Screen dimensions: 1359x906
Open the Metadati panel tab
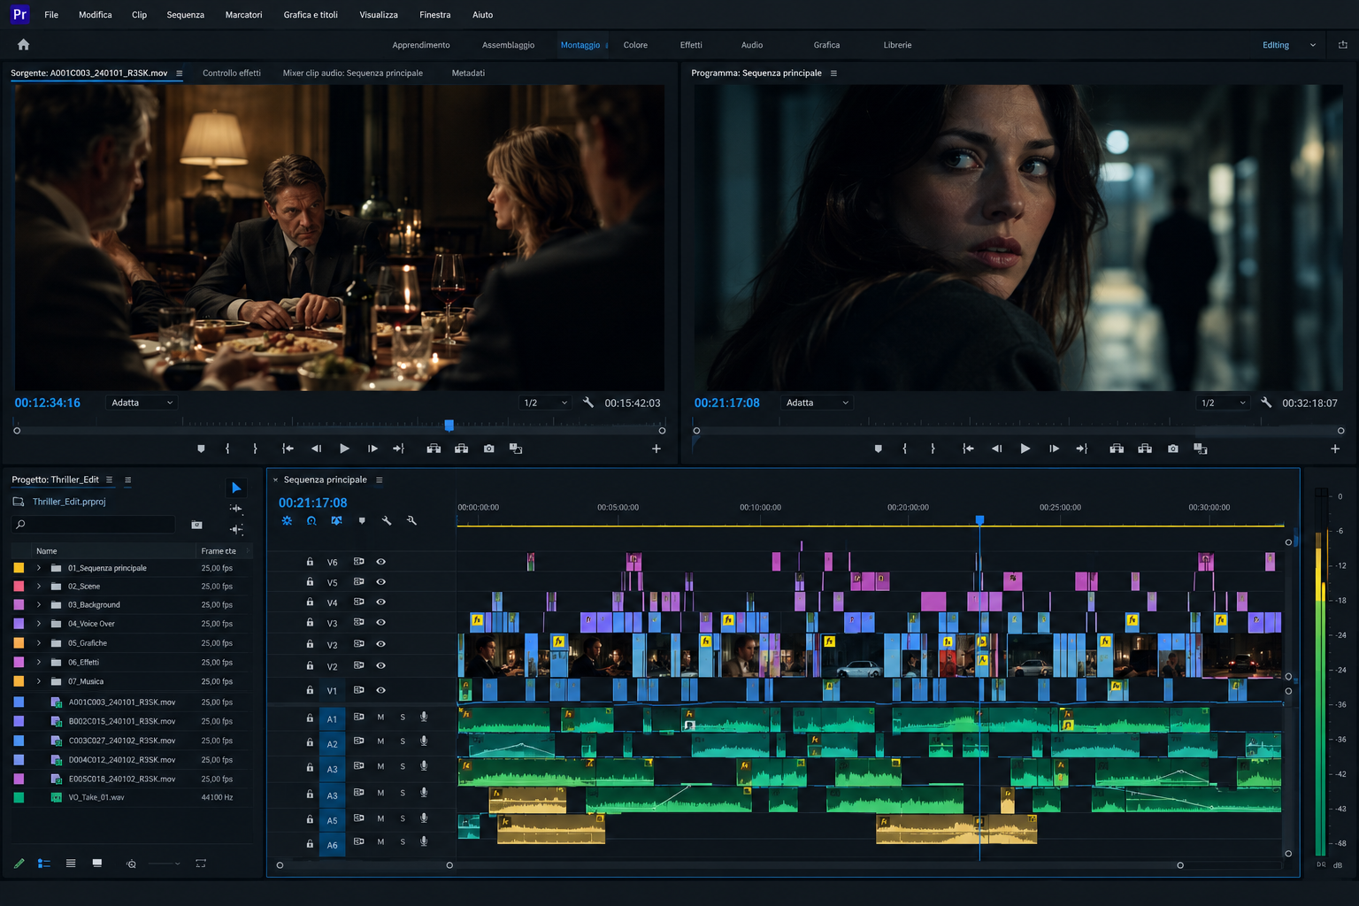pyautogui.click(x=468, y=73)
